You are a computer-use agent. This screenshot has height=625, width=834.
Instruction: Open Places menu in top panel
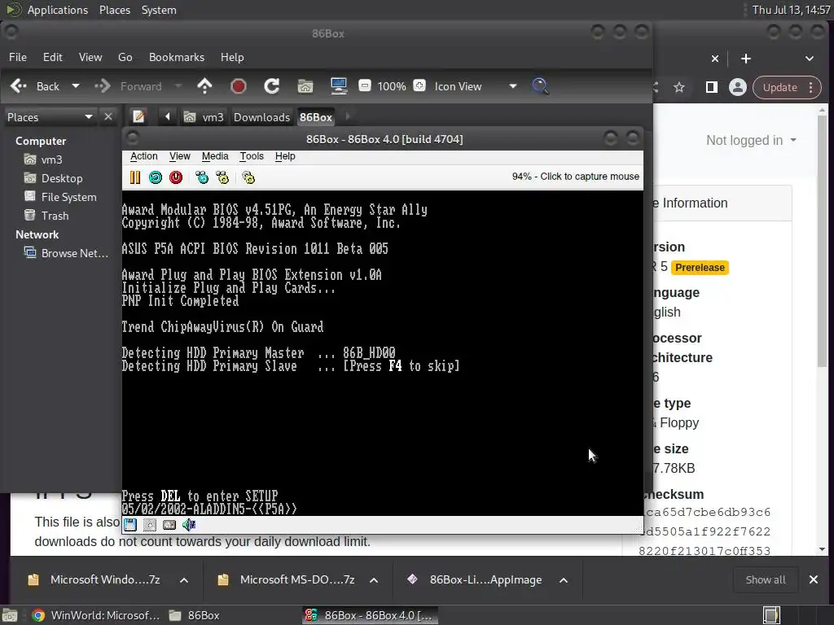click(114, 10)
